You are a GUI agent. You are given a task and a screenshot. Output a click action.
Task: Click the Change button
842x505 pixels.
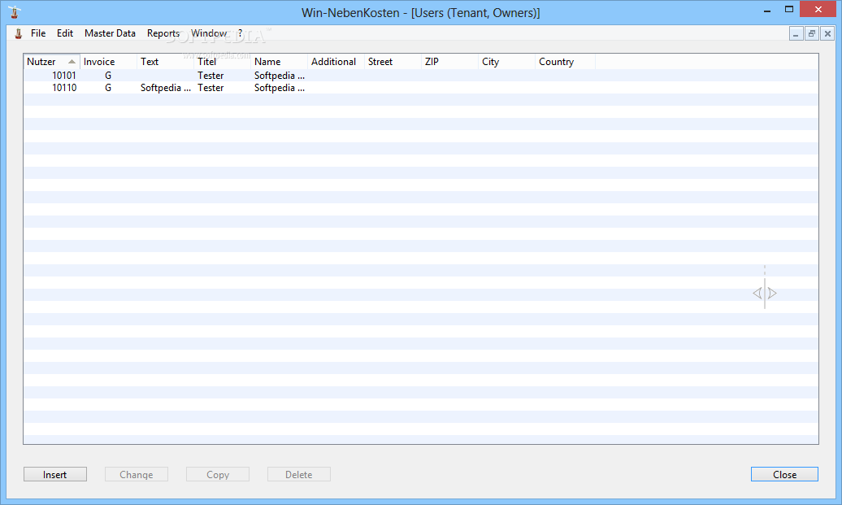pyautogui.click(x=137, y=474)
